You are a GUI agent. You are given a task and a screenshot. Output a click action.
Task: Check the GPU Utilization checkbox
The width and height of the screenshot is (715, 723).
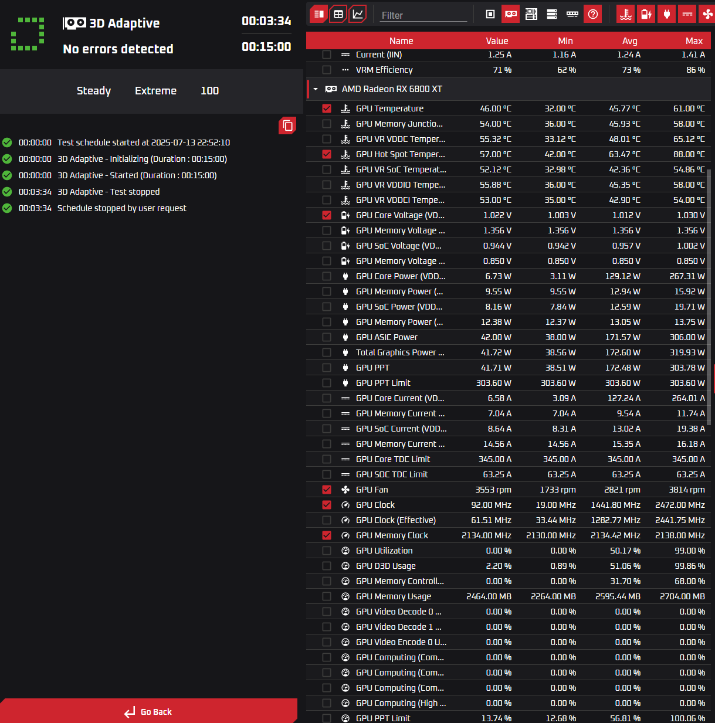point(327,551)
